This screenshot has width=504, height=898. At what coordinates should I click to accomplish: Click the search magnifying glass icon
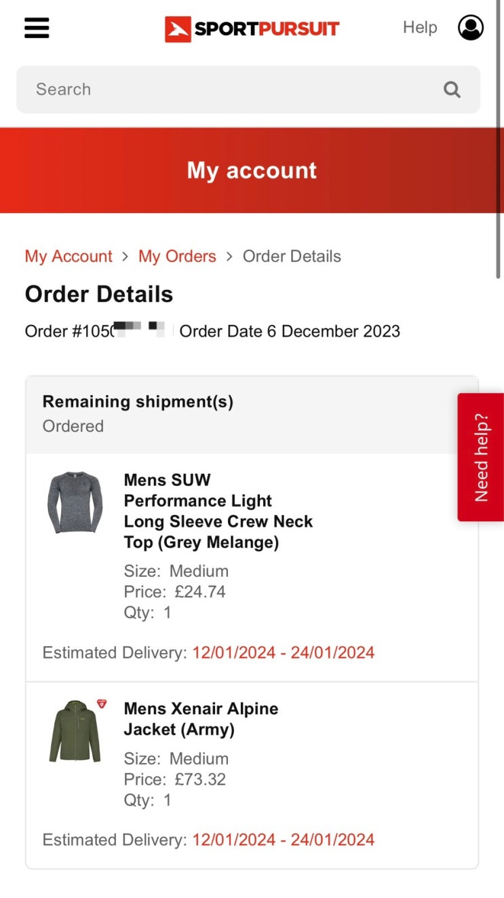tap(452, 90)
